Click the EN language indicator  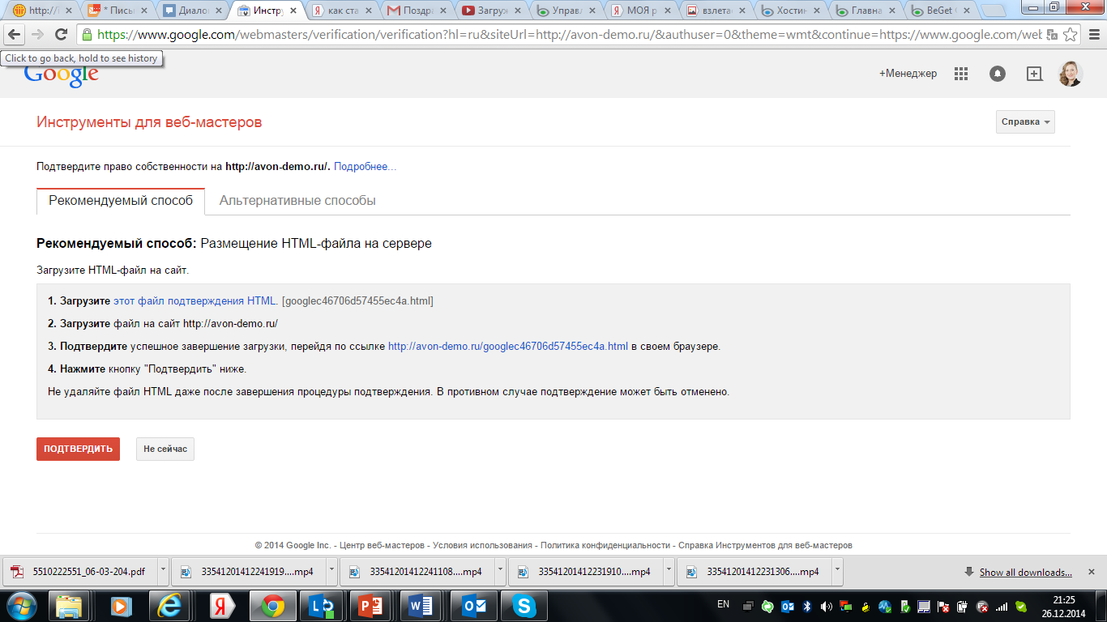coord(724,604)
